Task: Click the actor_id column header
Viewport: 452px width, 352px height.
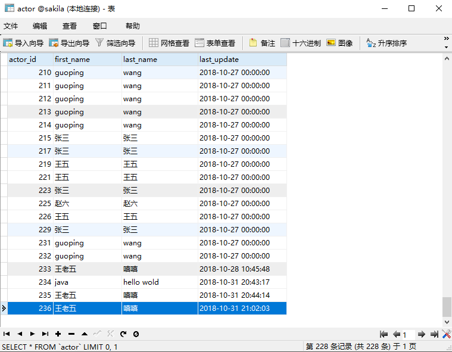Action: (x=30, y=60)
